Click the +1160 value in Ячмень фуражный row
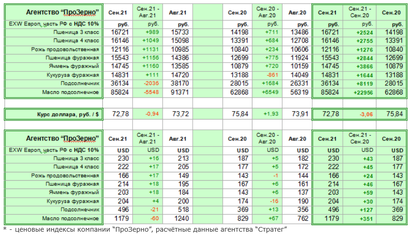Viewport: 410px width, 234px height. (x=151, y=66)
